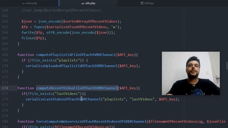Image resolution: width=228 pixels, height=128 pixels.
Task: Click the file icon on main.php tab
Action: point(24,4)
